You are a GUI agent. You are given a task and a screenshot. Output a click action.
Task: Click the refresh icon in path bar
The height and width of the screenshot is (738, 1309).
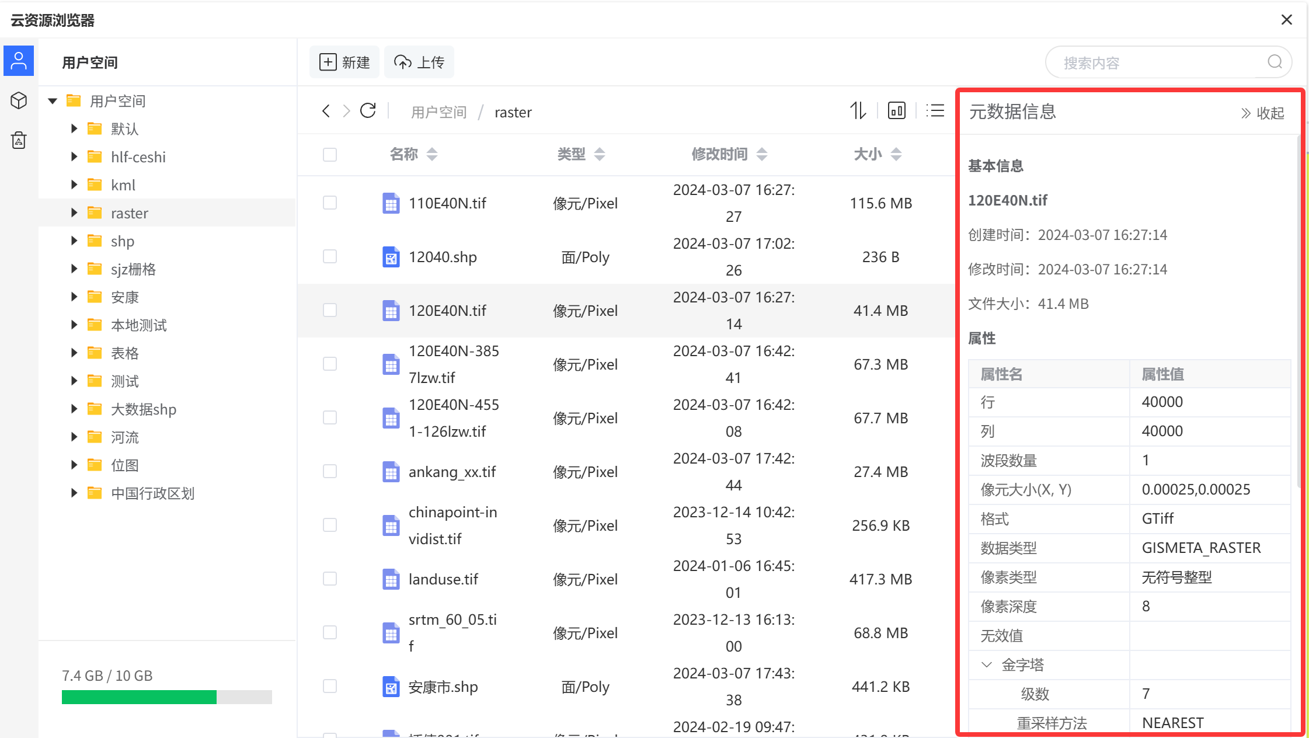tap(368, 111)
